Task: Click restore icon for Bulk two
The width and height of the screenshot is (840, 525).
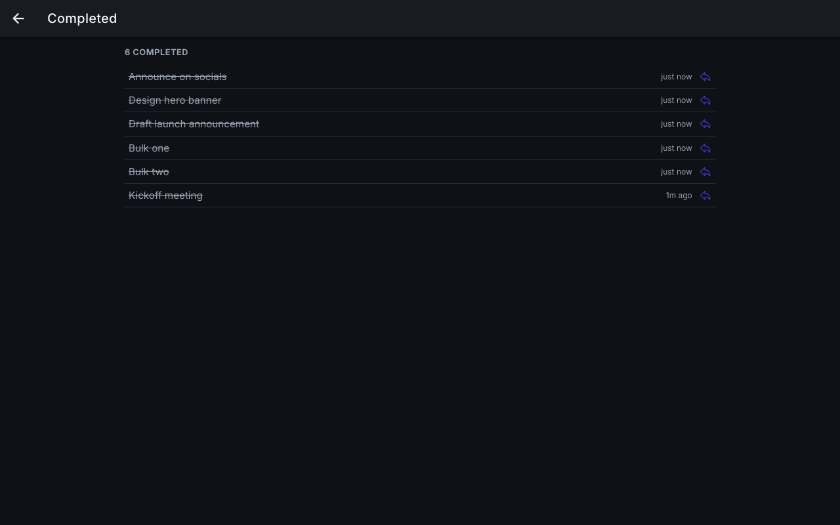Action: (x=705, y=172)
